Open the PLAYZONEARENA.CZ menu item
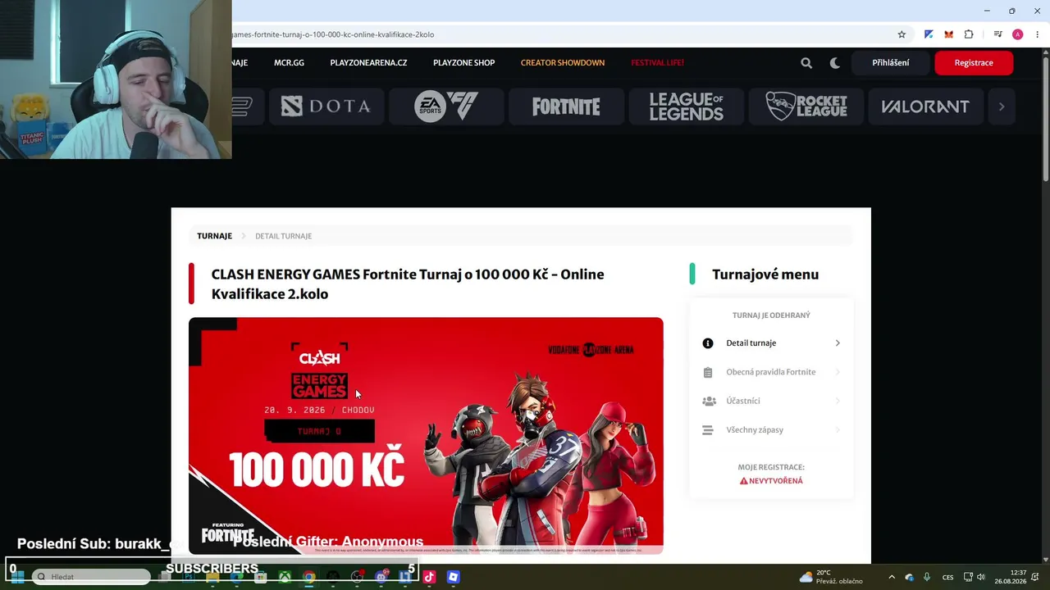The height and width of the screenshot is (590, 1050). click(368, 63)
